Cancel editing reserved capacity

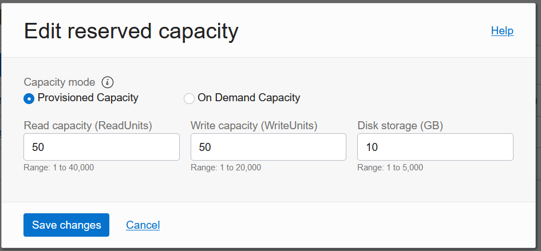(143, 225)
